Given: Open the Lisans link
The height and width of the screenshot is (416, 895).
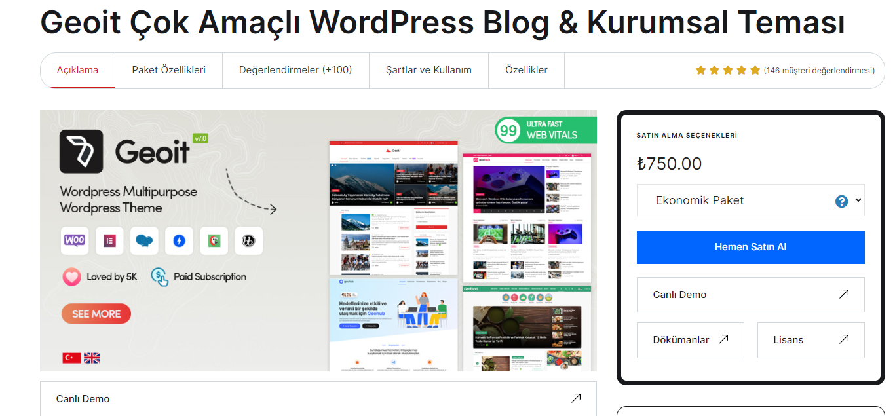Looking at the screenshot, I should tap(810, 340).
